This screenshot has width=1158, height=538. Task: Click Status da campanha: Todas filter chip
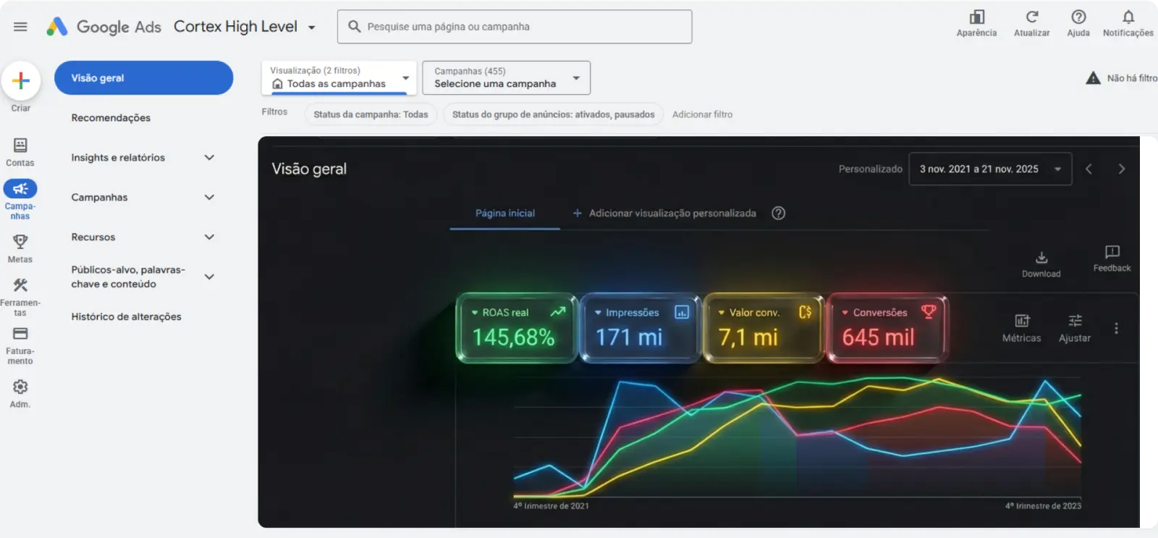coord(371,114)
